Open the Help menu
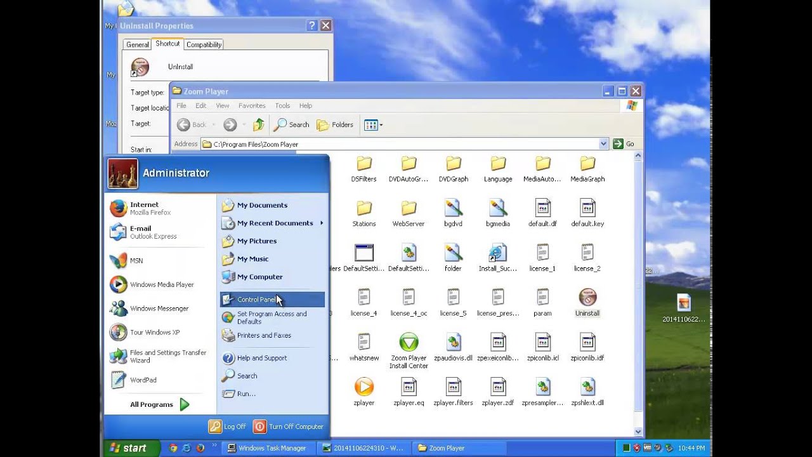This screenshot has height=457, width=812. point(305,105)
